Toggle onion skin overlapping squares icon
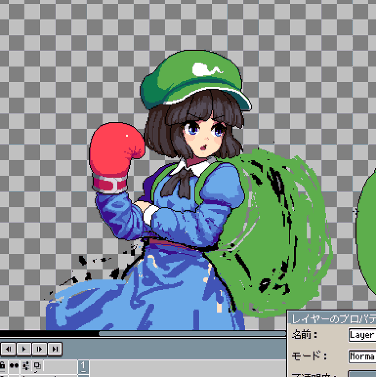 pyautogui.click(x=37, y=366)
